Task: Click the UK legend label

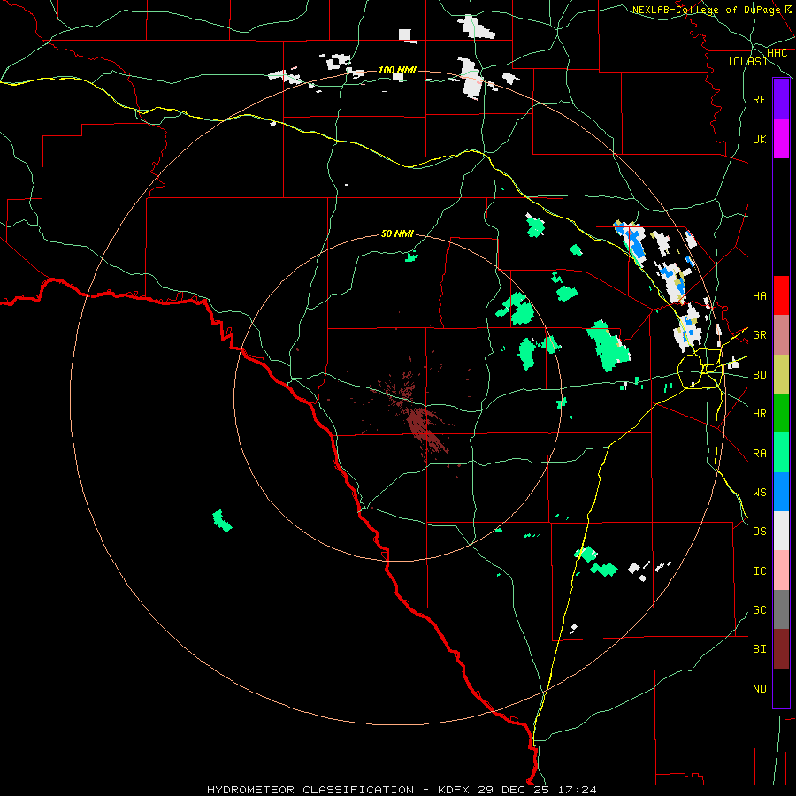Action: click(760, 139)
